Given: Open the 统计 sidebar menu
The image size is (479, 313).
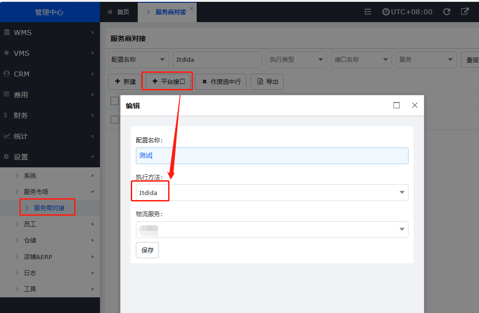Looking at the screenshot, I should coord(50,136).
